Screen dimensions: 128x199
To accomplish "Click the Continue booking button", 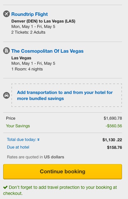I will pos(63,172).
